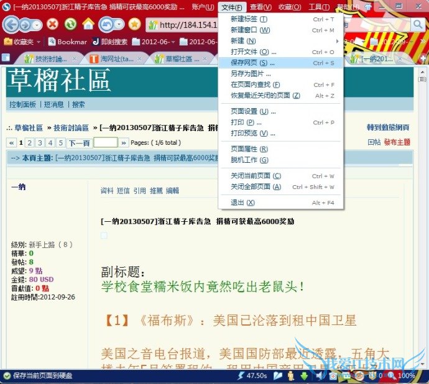The height and width of the screenshot is (384, 429).
Task: Choose 恢复最近关闭的页面 (Z)
Action: pyautogui.click(x=281, y=96)
